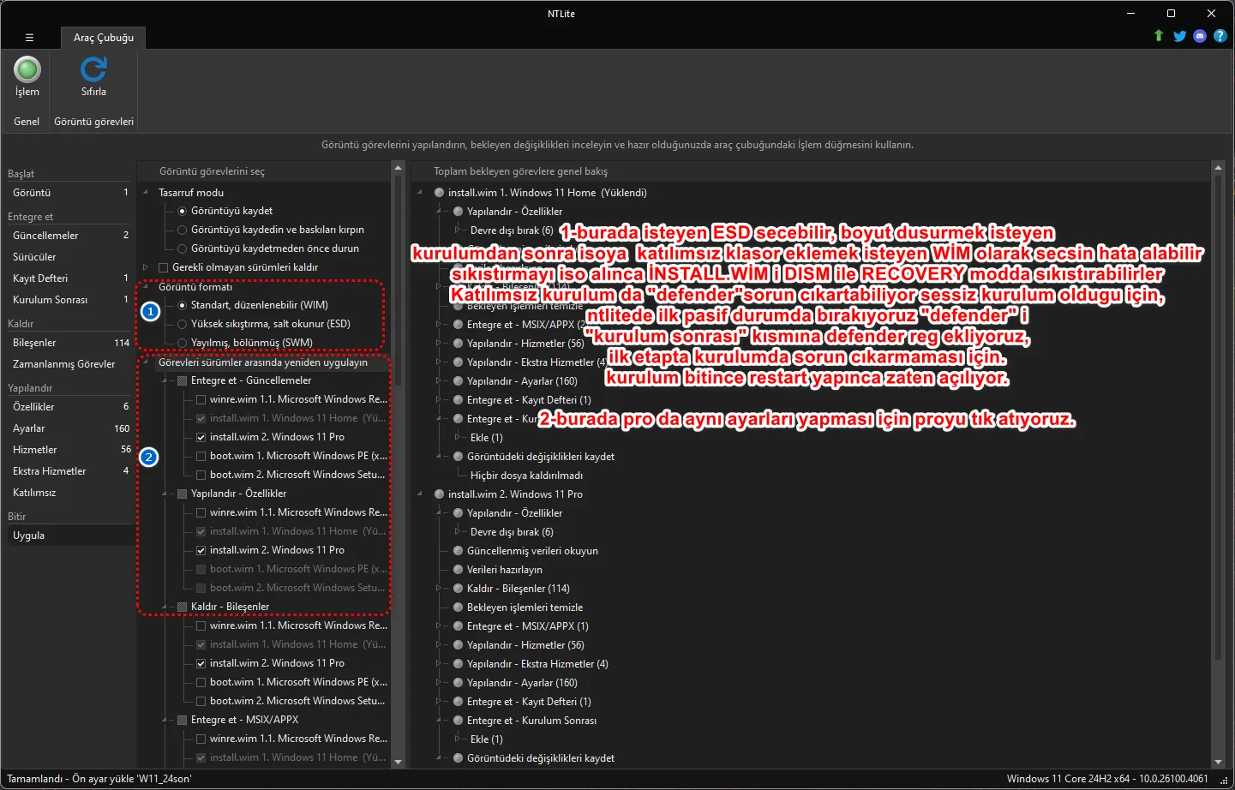Check winre.wim under Entegre et - Güncellemeler
Screen dimensions: 1235x790
(x=201, y=399)
